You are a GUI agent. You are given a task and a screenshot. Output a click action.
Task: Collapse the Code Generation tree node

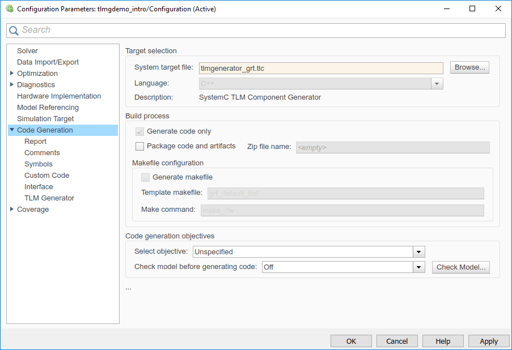pyautogui.click(x=12, y=130)
